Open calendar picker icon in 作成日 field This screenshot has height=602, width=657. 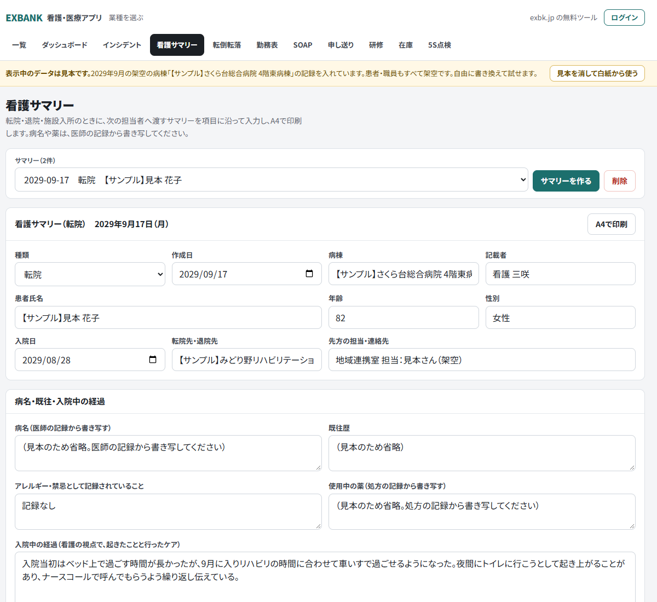pos(309,274)
